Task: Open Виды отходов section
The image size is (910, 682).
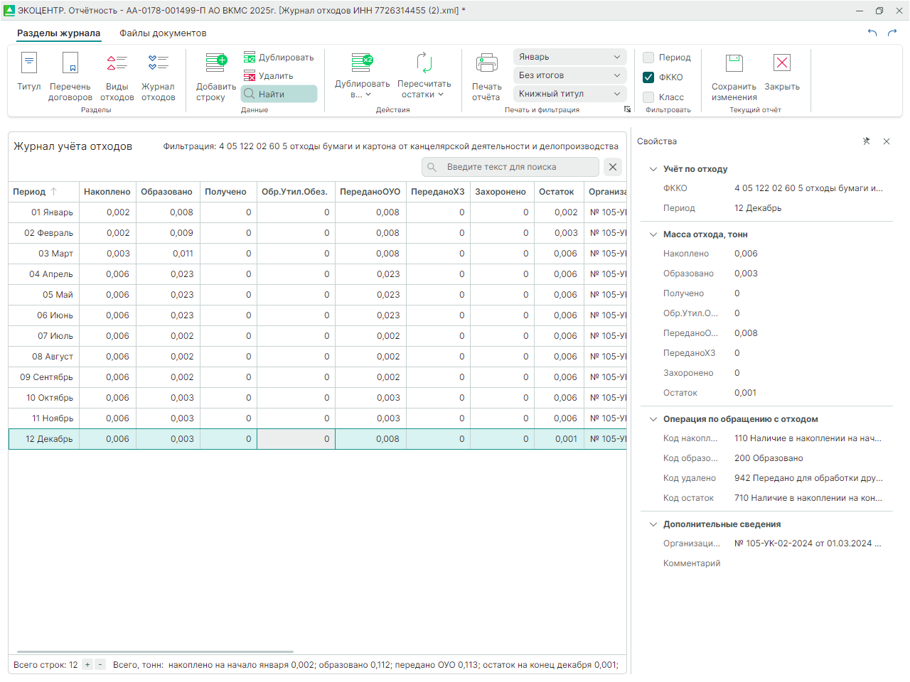Action: point(117,64)
